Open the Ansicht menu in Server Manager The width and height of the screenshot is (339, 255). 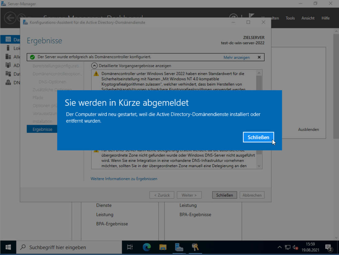[x=308, y=18]
